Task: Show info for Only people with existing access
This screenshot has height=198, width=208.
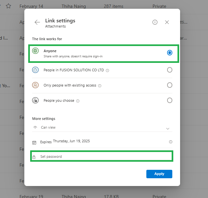Action: (100, 86)
